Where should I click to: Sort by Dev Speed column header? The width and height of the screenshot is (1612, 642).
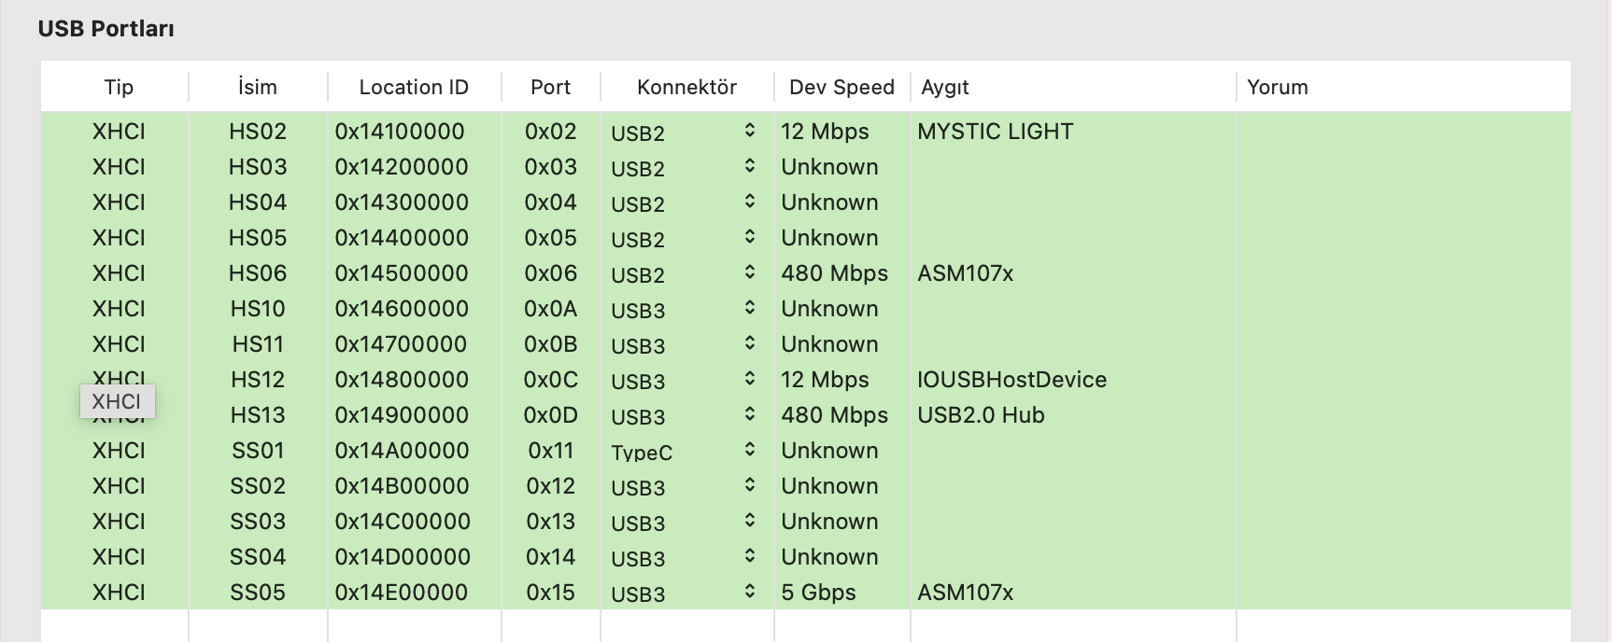[841, 87]
